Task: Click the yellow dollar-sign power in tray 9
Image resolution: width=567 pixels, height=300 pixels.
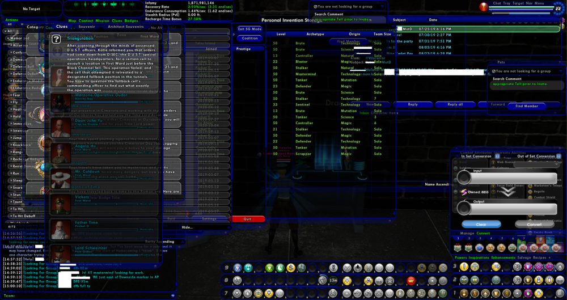Action: tap(290, 268)
